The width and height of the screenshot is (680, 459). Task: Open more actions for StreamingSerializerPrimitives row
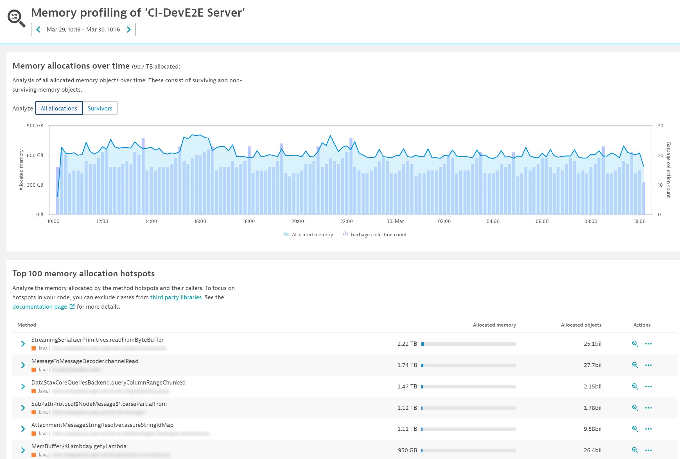pyautogui.click(x=648, y=344)
